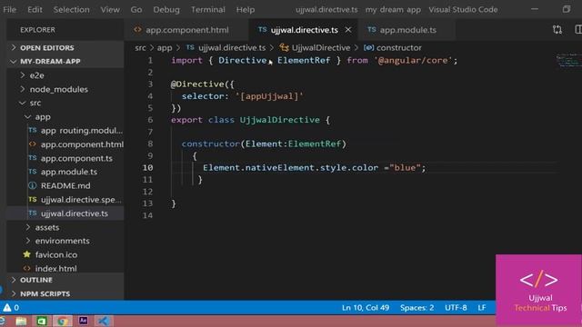Click UjjwalDirective class breadcrumb
The height and width of the screenshot is (327, 582).
pyautogui.click(x=316, y=48)
